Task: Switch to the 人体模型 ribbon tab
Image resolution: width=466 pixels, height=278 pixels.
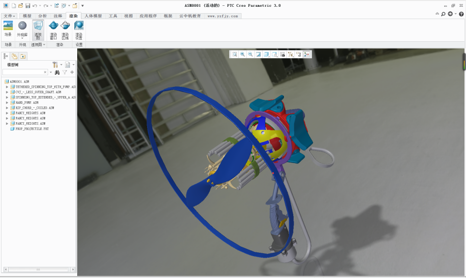Action: [93, 16]
